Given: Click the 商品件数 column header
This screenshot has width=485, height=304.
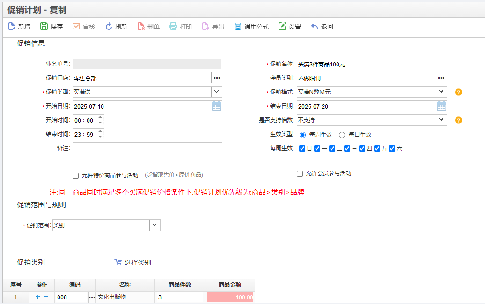Looking at the screenshot, I should [x=180, y=285].
